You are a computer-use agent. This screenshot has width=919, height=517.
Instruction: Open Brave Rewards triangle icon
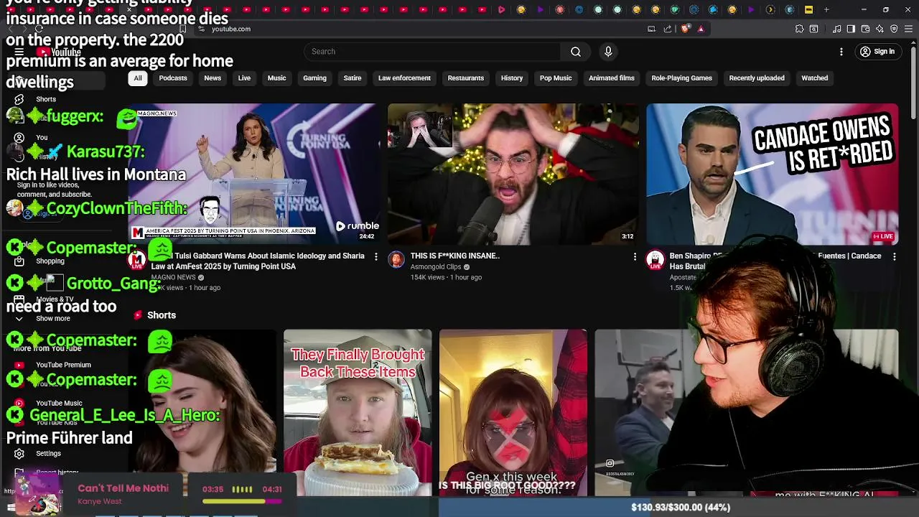pyautogui.click(x=701, y=29)
